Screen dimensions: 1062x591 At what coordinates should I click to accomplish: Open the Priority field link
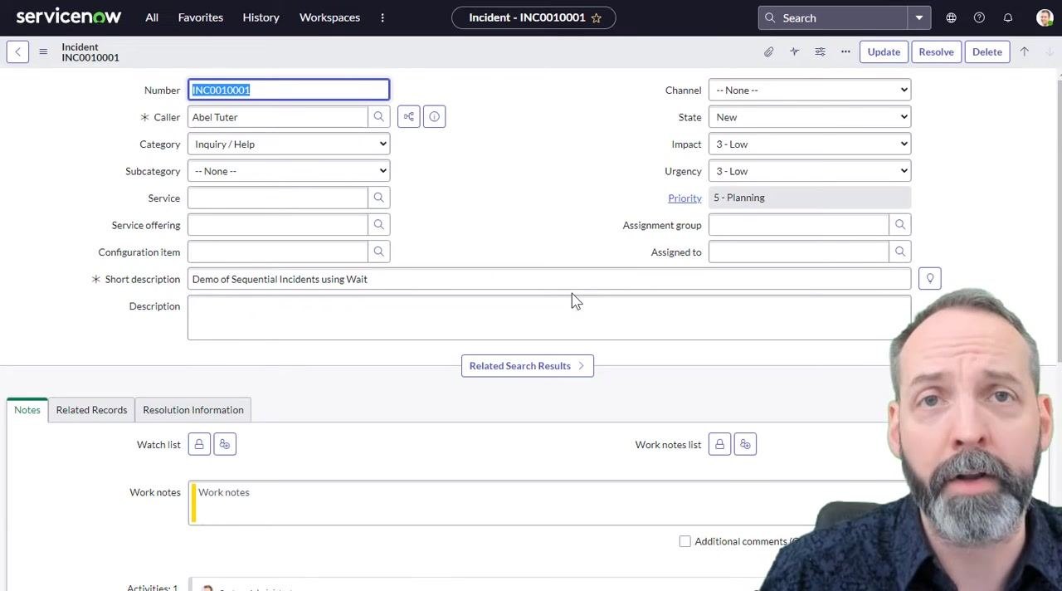684,198
